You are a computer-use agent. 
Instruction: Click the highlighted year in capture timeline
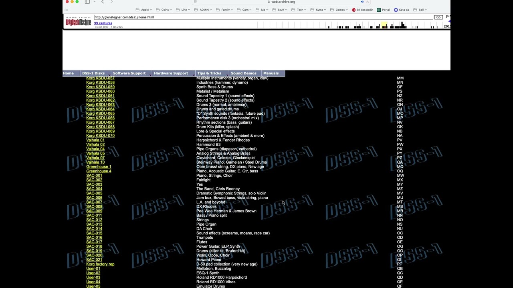384,25
